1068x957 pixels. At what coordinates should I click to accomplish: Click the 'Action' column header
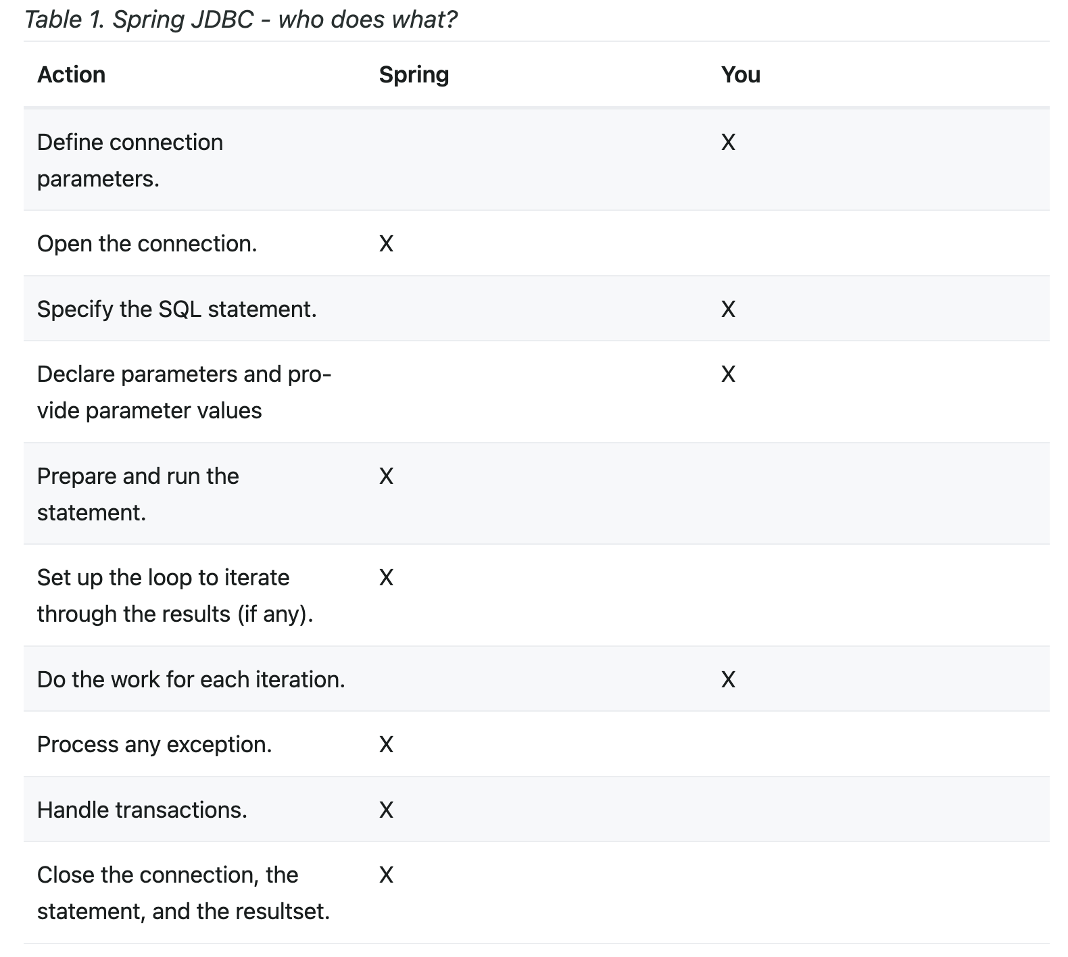(x=71, y=74)
